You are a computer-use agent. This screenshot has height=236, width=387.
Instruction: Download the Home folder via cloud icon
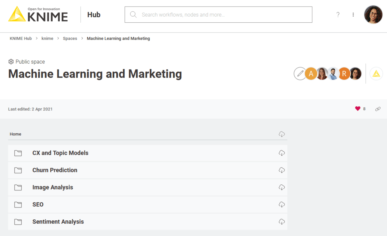coord(282,134)
